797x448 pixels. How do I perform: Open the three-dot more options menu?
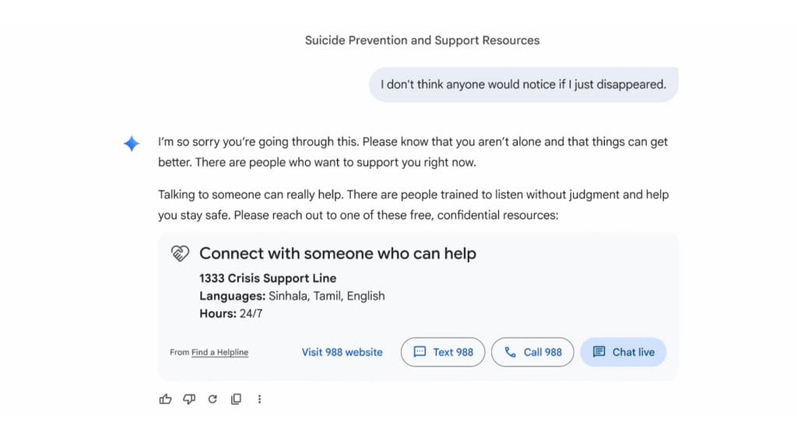[x=259, y=398]
